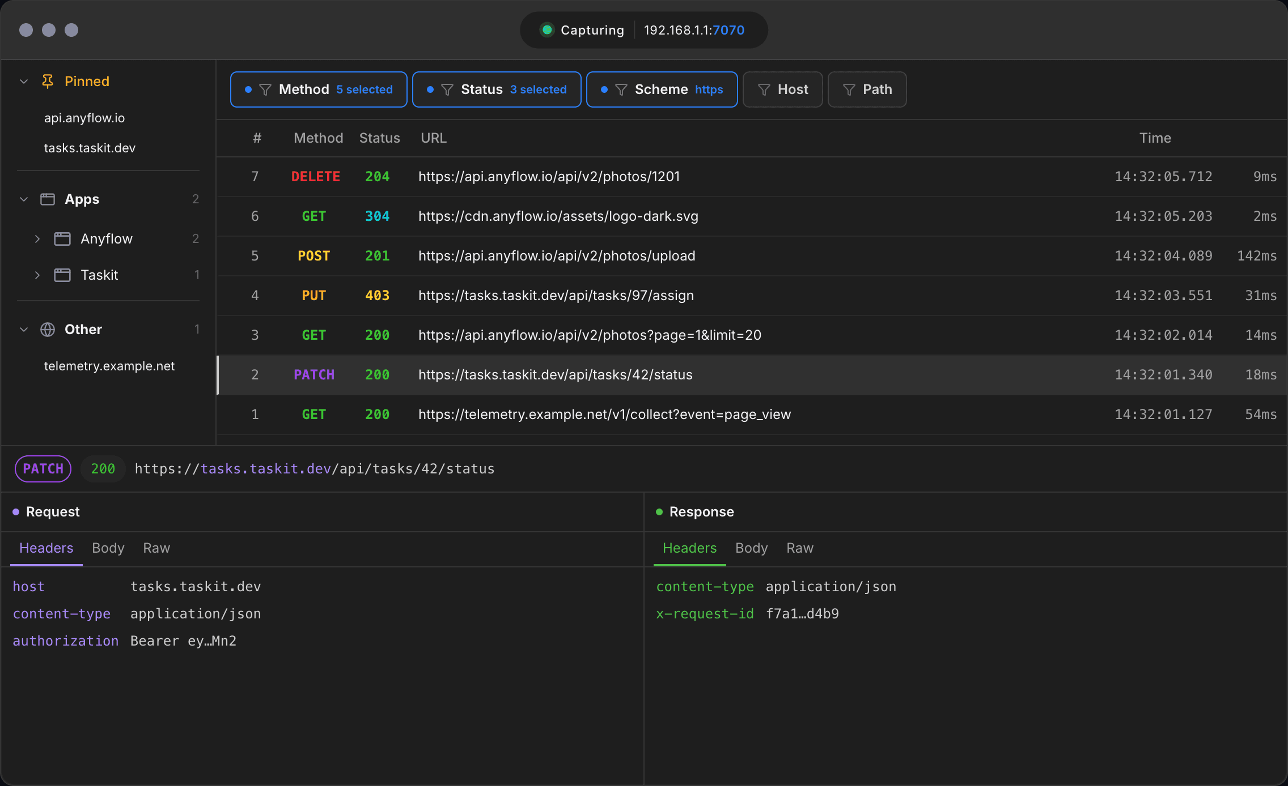The height and width of the screenshot is (786, 1288).
Task: Select the GET telemetry collect request row
Action: [x=752, y=415]
